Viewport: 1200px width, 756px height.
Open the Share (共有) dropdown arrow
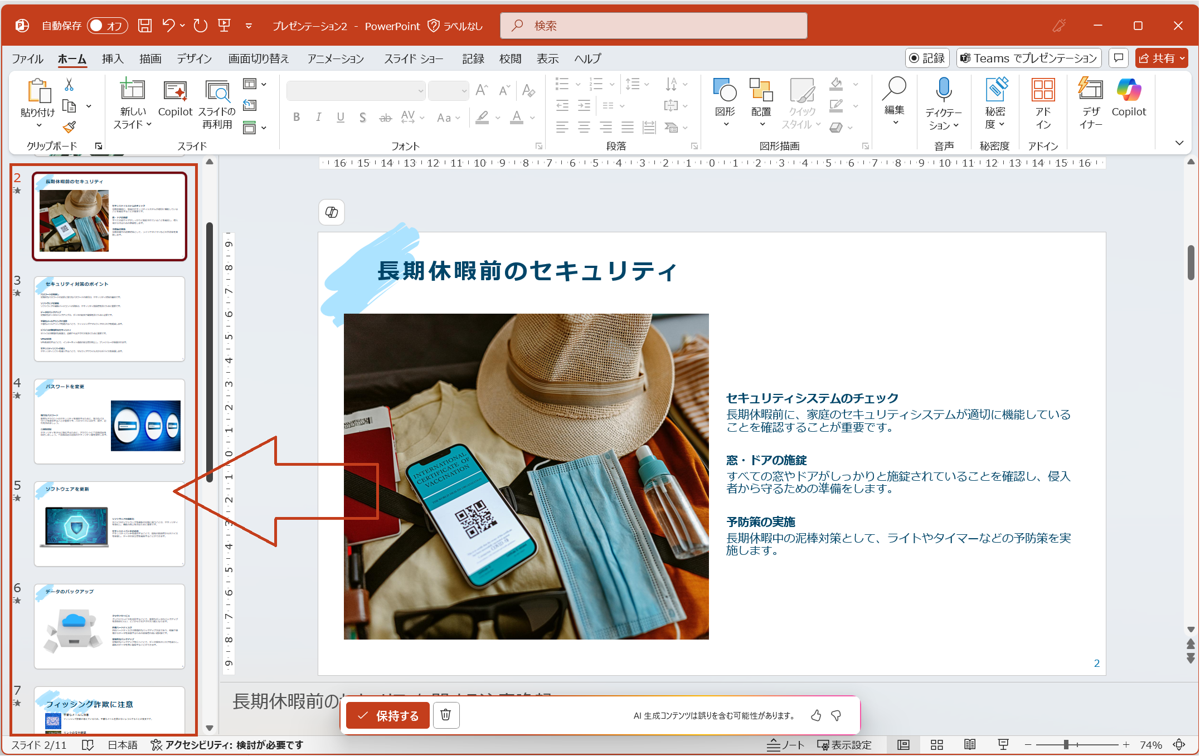coord(1182,58)
